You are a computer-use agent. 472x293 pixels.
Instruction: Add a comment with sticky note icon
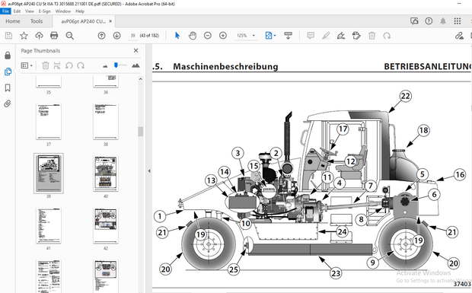click(311, 36)
